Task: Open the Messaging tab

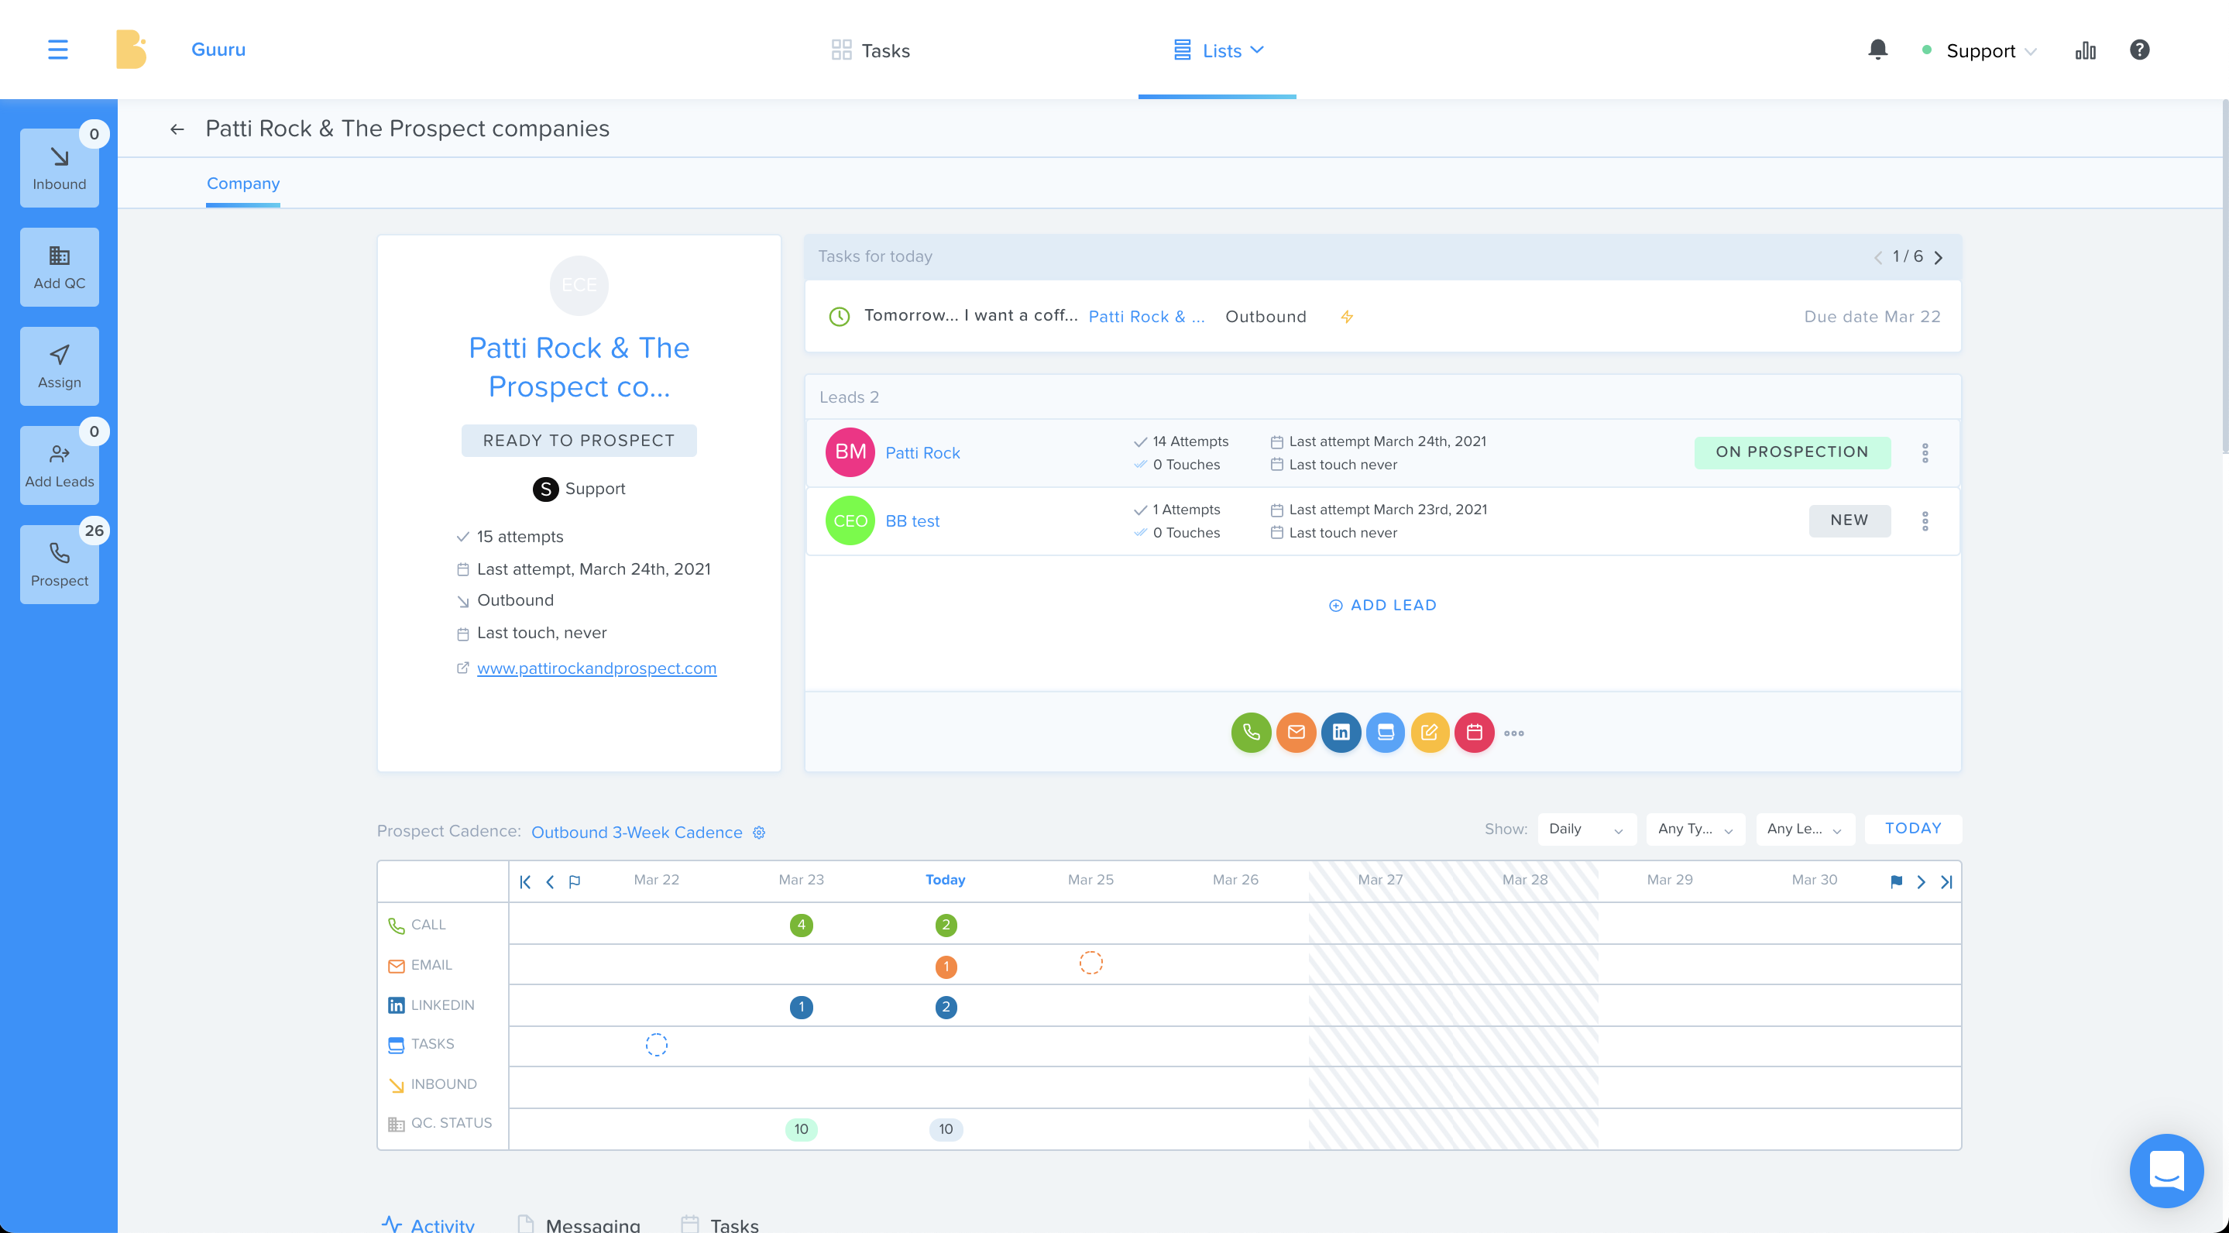Action: 579,1224
